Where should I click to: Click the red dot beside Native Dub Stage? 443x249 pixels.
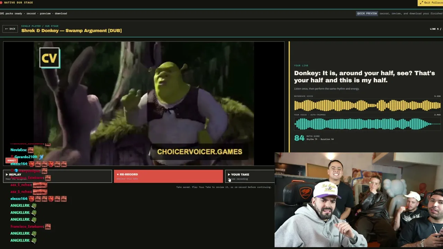[1, 3]
